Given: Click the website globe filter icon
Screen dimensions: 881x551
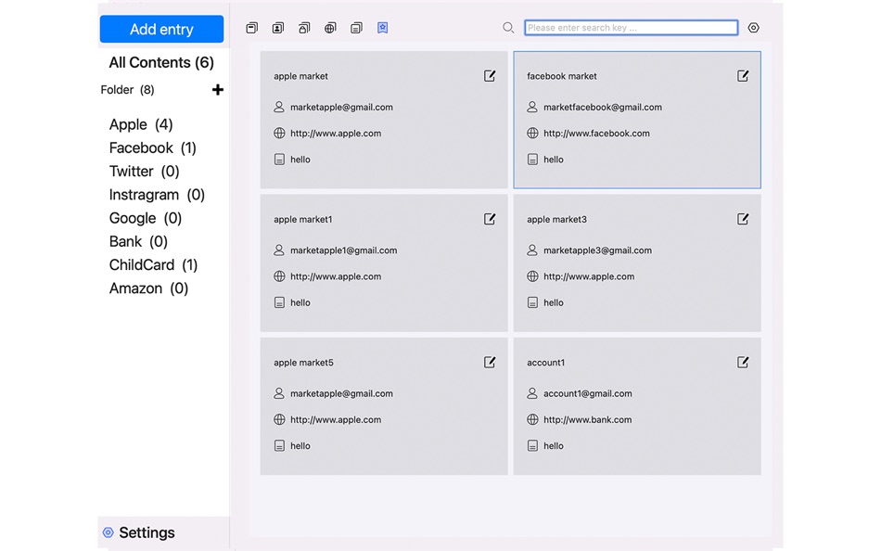Looking at the screenshot, I should coord(330,28).
